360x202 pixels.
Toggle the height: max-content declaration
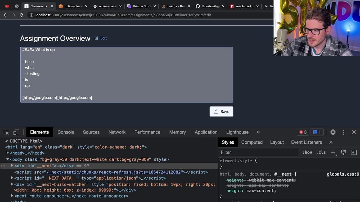coord(251,191)
